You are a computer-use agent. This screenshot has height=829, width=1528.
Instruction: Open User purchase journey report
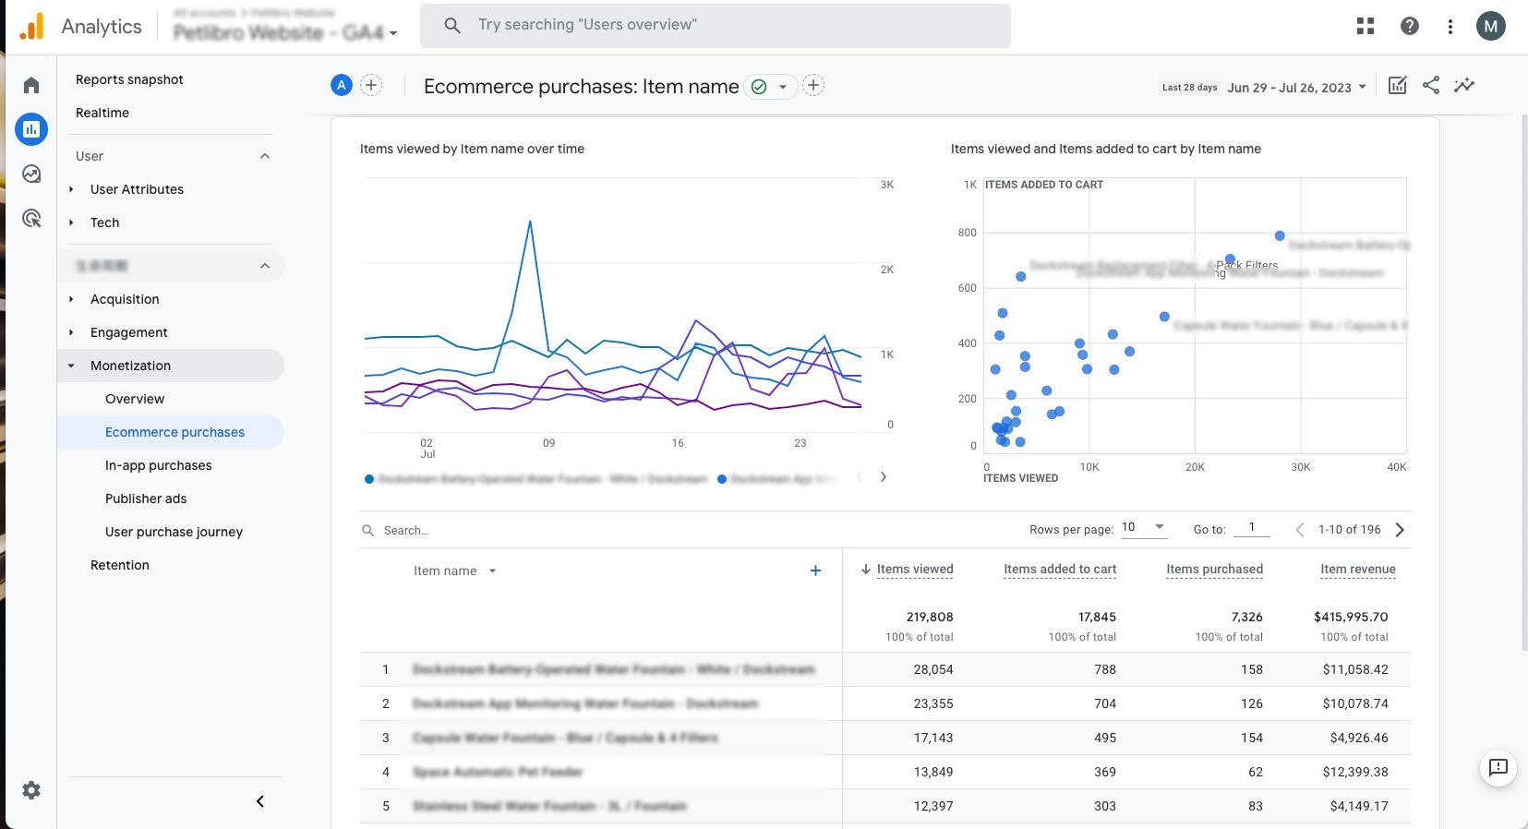(x=174, y=532)
